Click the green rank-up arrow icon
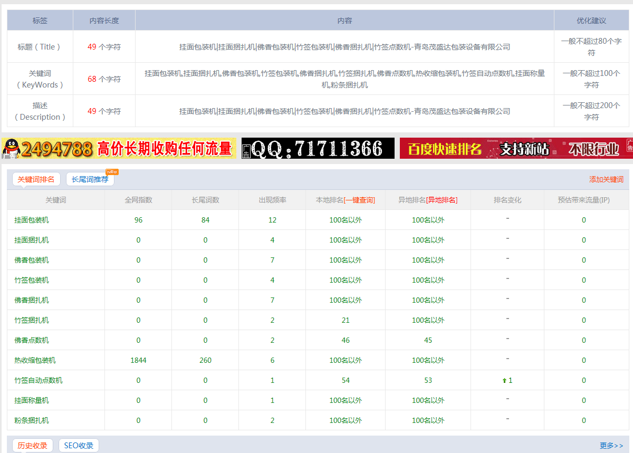The width and height of the screenshot is (633, 453). click(504, 380)
